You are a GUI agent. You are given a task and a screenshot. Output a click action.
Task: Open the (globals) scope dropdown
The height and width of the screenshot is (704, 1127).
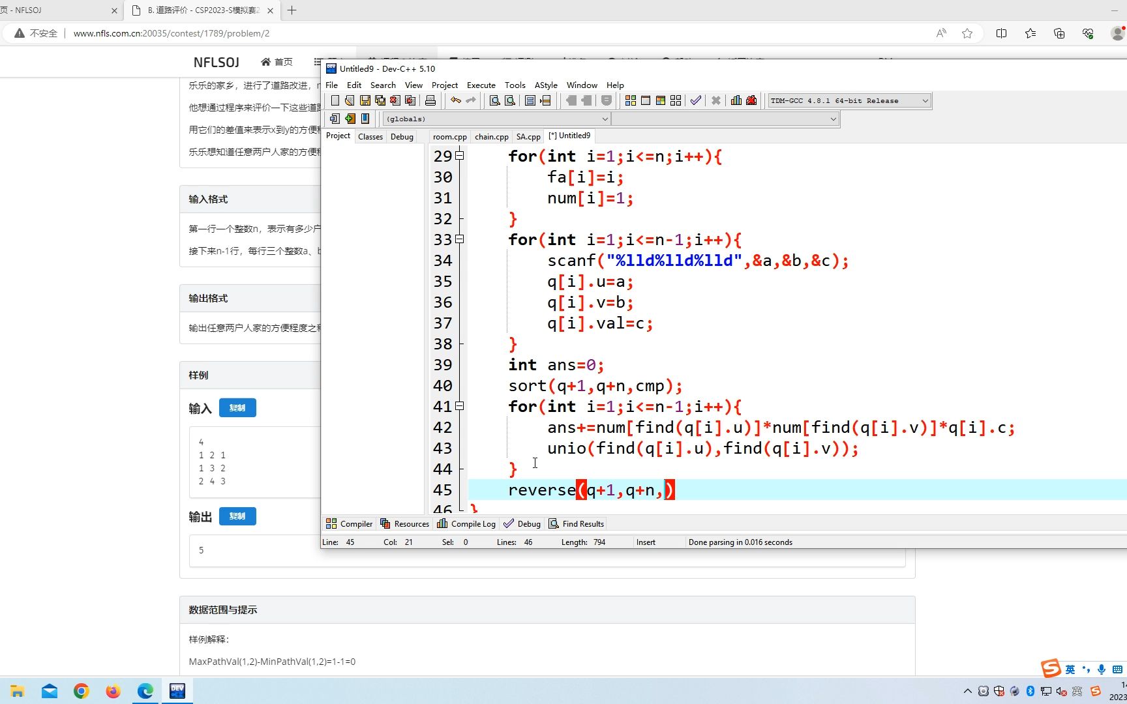497,119
